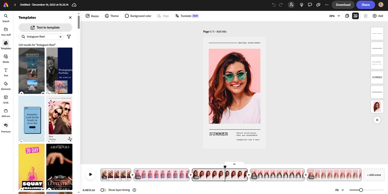Select the last 3.5s scene clip
The image size is (388, 194).
pos(334,175)
